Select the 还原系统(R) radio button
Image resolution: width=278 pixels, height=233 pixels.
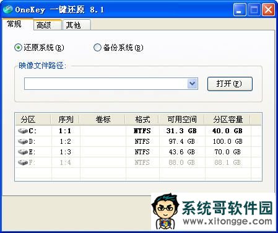point(18,48)
